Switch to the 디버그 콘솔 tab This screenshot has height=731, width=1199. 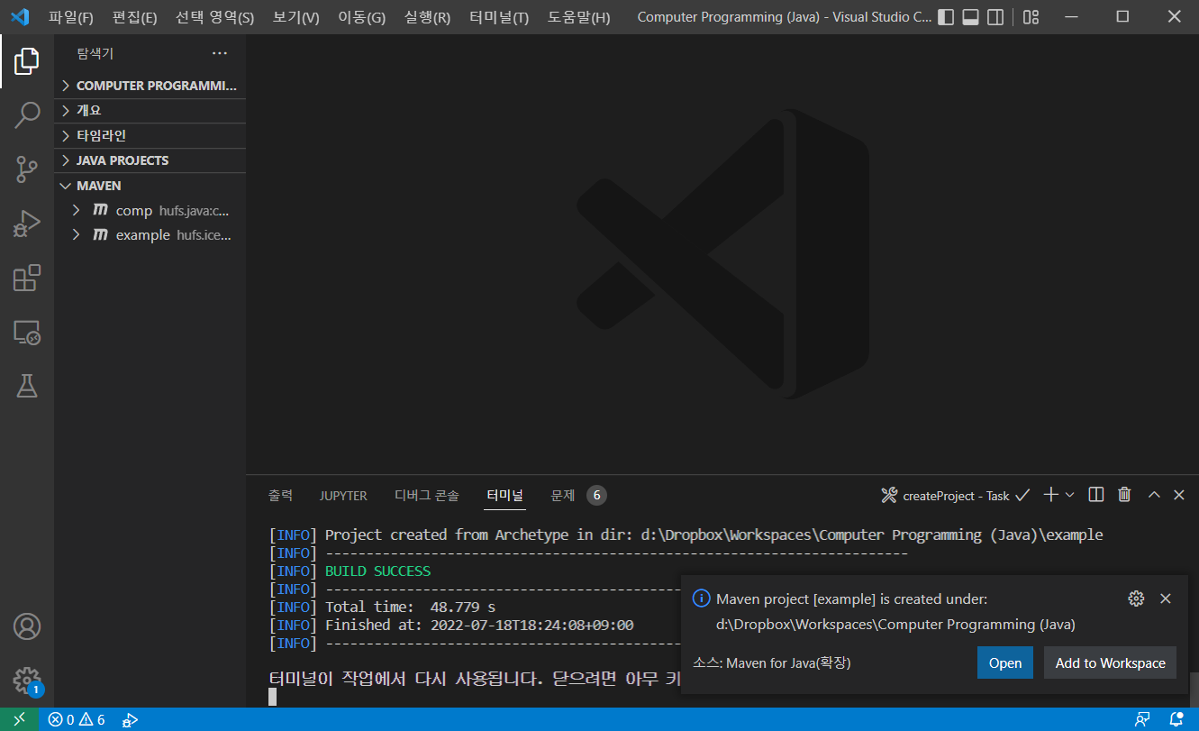pos(427,495)
